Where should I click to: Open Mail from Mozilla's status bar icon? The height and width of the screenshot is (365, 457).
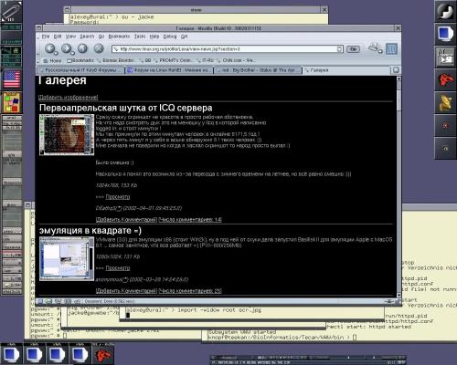tap(48, 301)
